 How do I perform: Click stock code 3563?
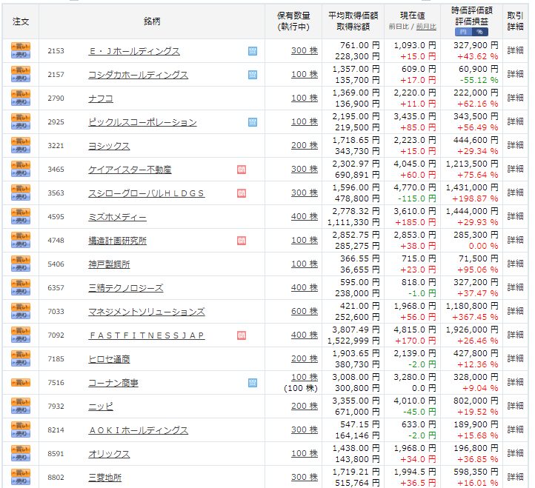pyautogui.click(x=56, y=193)
